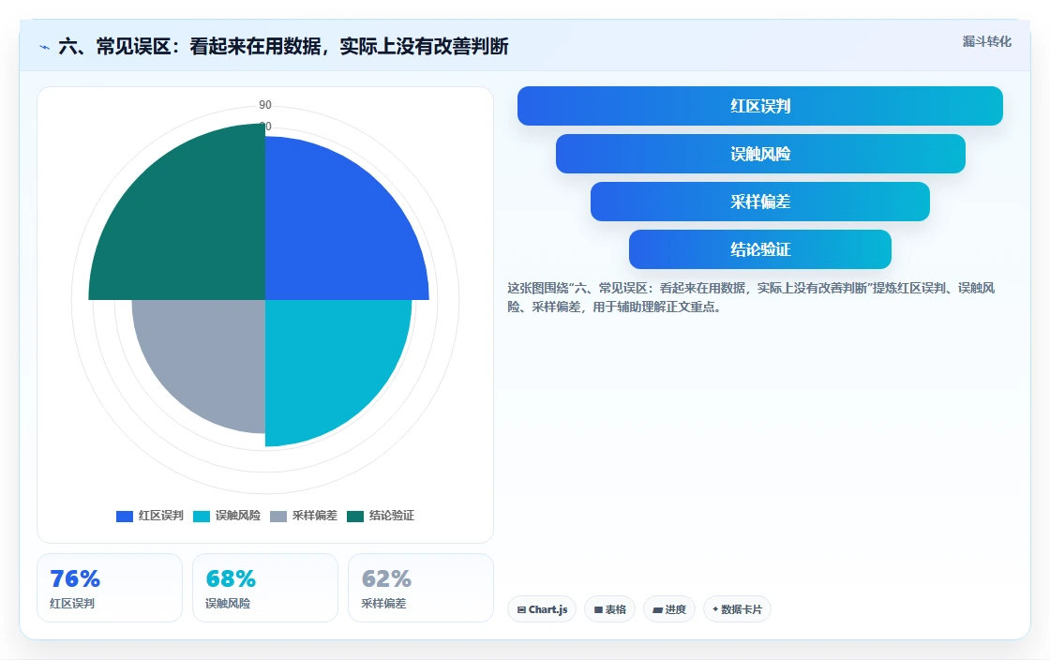Click the 误触风险 legend label
Screen dimensions: 1050x660
coord(238,516)
